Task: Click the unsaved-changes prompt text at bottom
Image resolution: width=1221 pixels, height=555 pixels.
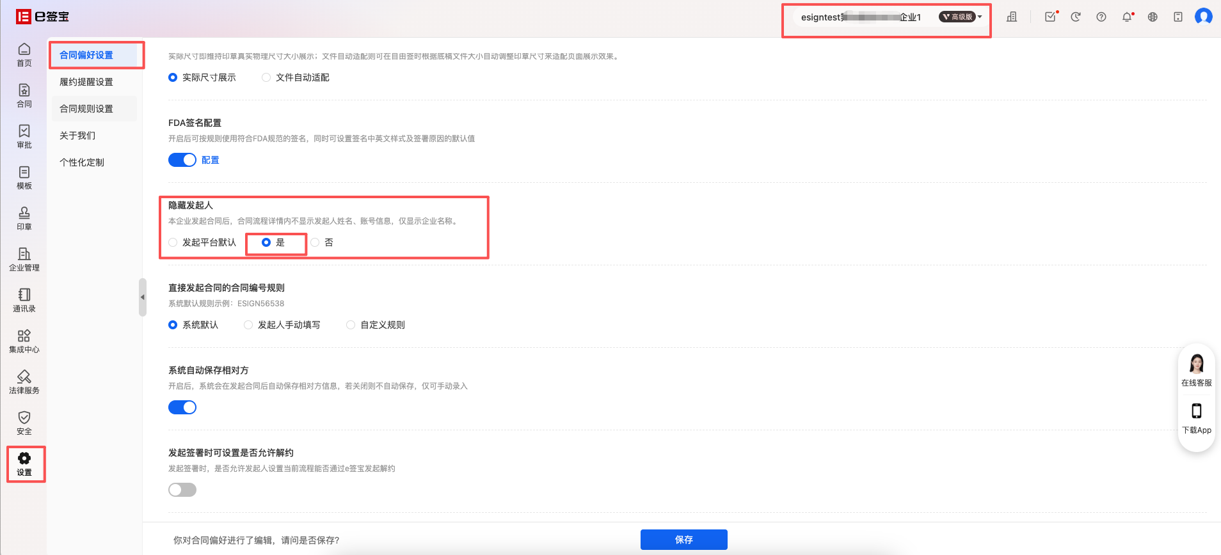Action: [257, 540]
